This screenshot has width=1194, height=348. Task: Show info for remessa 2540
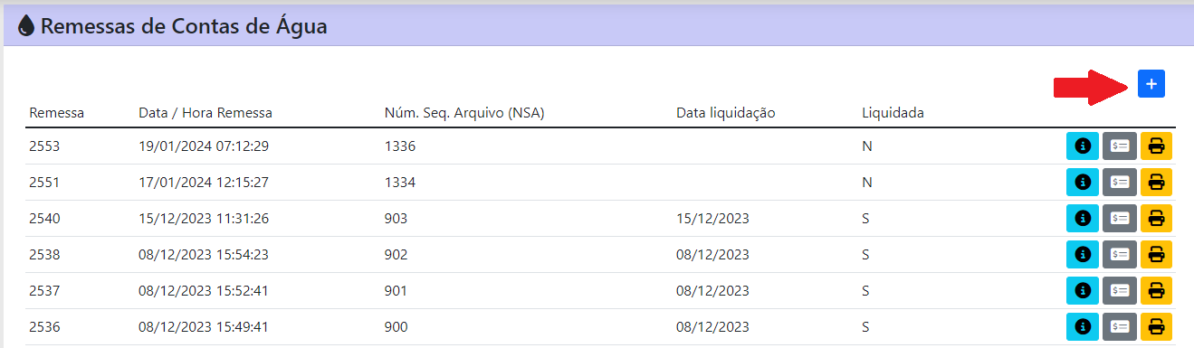[x=1082, y=218]
